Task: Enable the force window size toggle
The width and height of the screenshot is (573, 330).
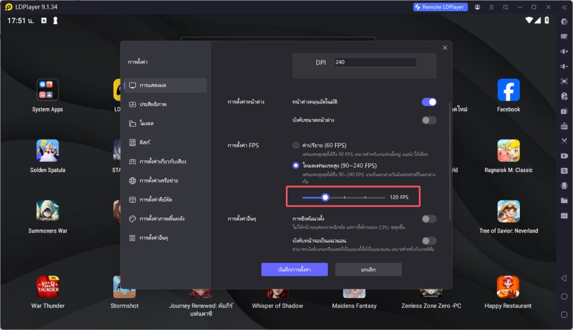Action: click(x=429, y=119)
